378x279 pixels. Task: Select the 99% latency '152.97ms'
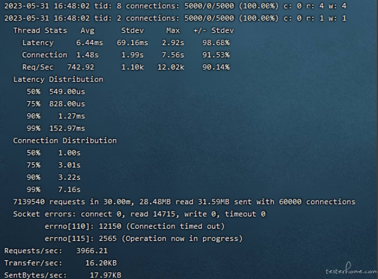click(x=67, y=129)
